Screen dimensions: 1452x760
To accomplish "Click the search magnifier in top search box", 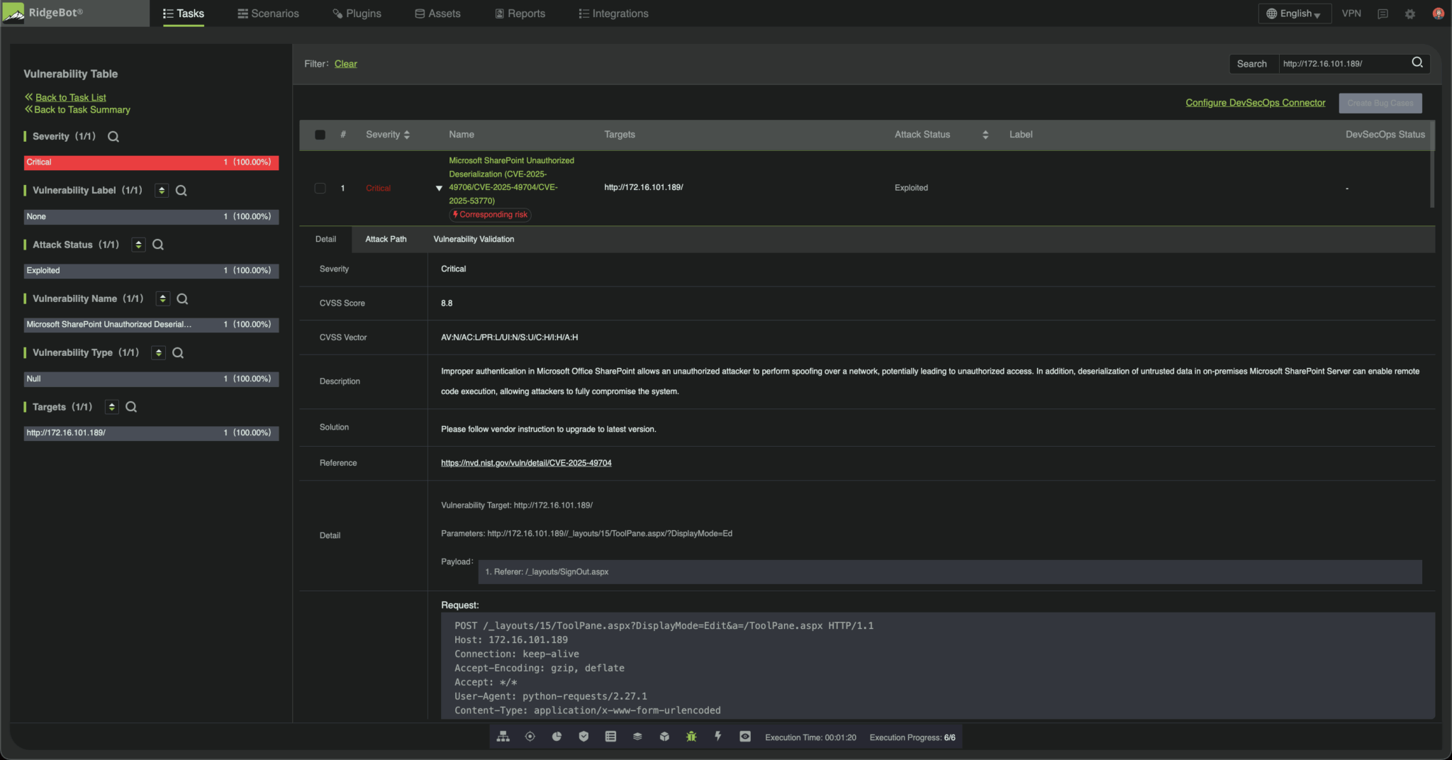I will click(x=1417, y=62).
